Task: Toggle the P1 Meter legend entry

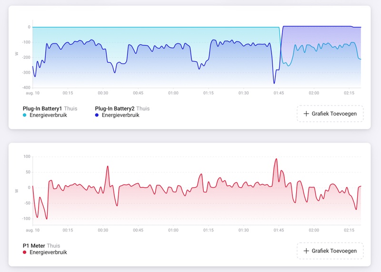Action: point(45,249)
